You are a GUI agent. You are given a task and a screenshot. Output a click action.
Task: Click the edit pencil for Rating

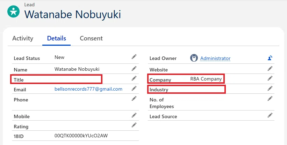tap(134, 125)
